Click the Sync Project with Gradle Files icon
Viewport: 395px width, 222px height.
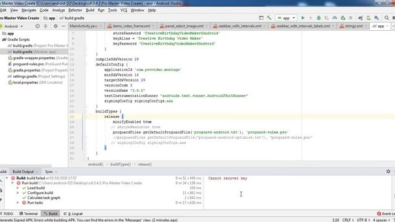[x=360, y=18]
